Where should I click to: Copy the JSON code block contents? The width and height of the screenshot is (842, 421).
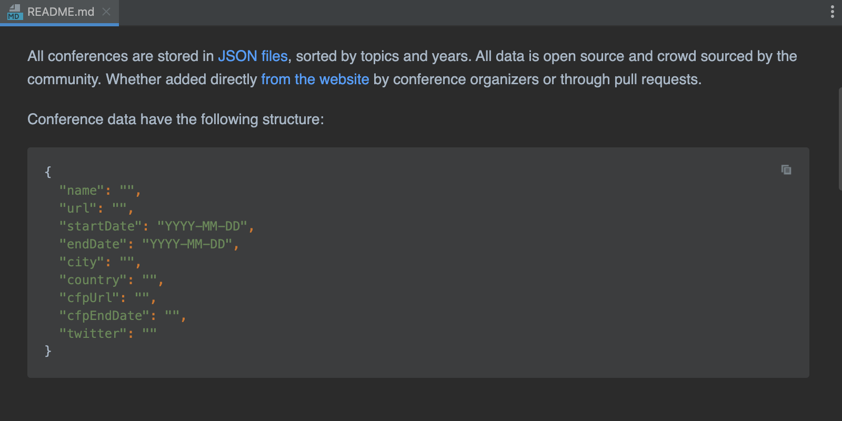(786, 169)
